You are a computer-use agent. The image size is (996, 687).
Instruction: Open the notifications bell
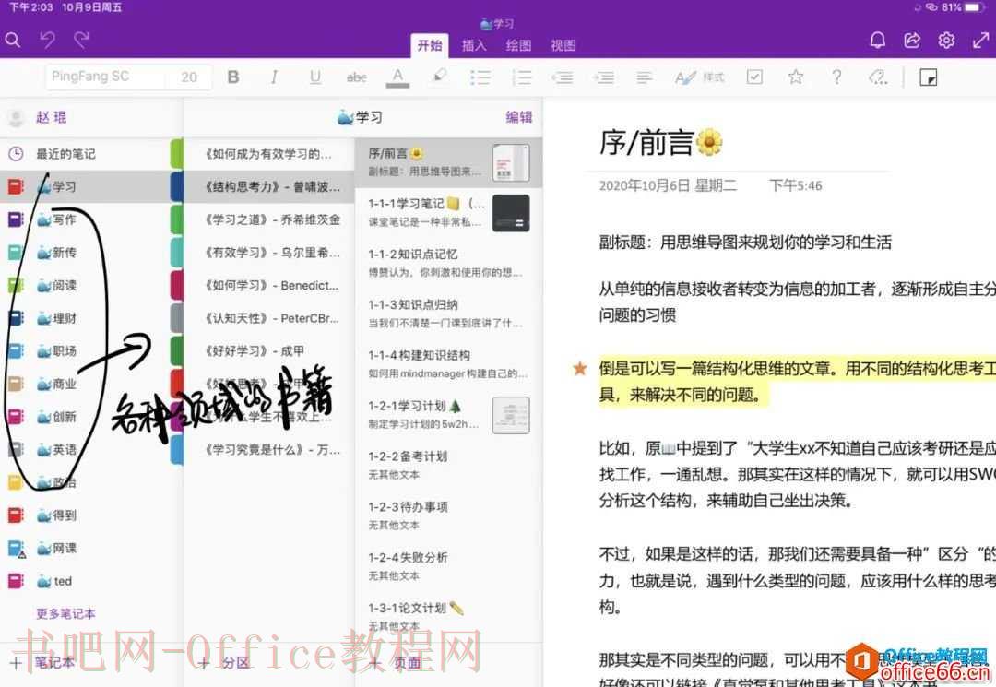877,41
